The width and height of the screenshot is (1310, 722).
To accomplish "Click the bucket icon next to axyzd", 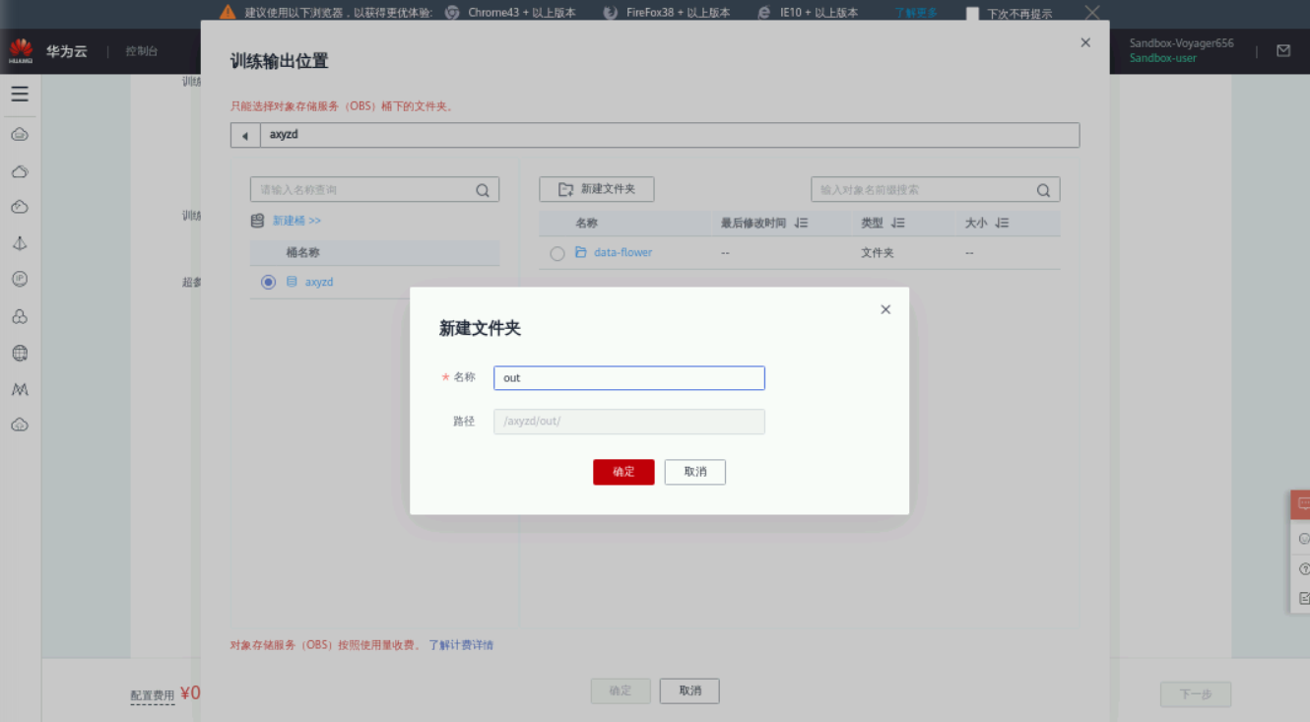I will coord(292,282).
